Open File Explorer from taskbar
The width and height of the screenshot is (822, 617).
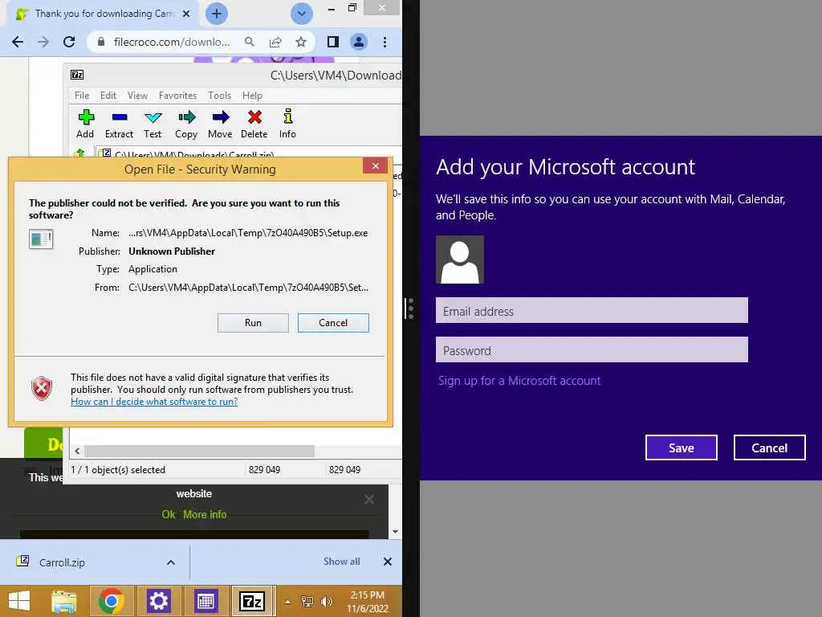click(64, 601)
